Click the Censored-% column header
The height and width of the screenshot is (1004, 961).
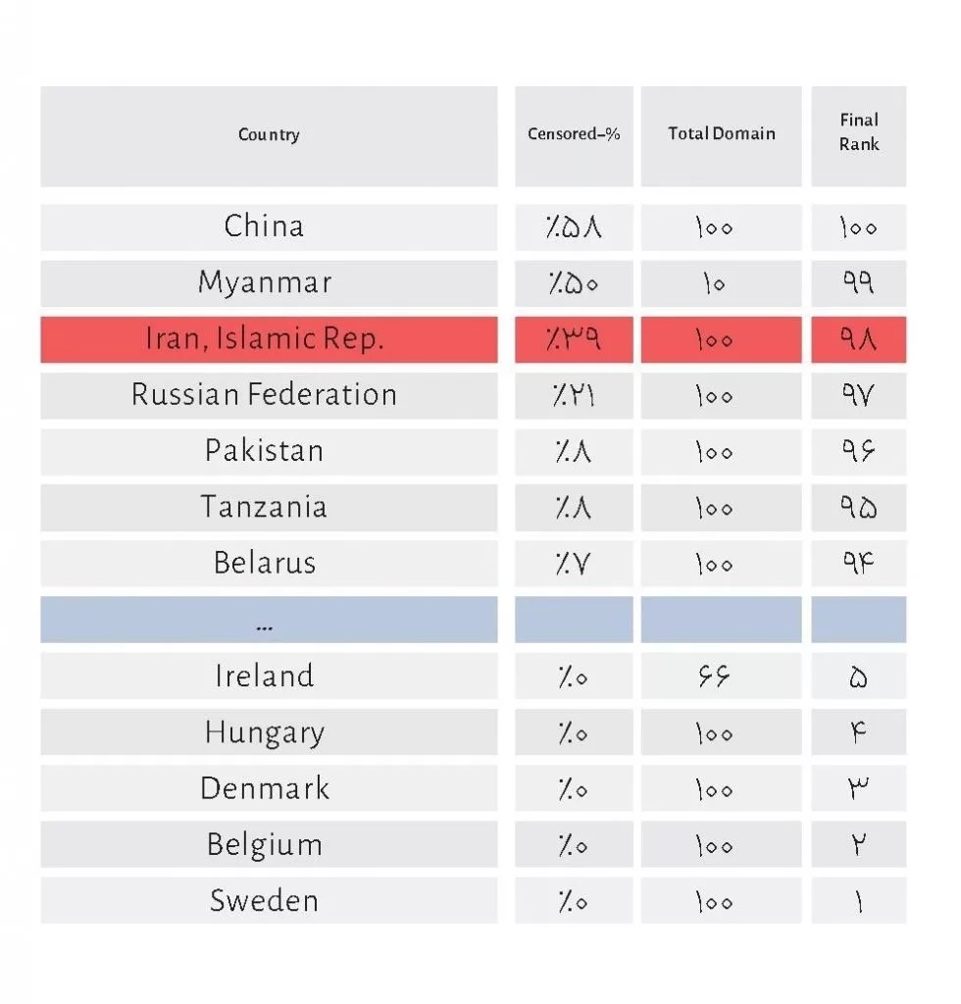[574, 135]
